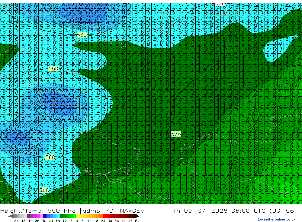
Task: Click the '(00+06)' forecast offset text
Action: tap(283, 210)
